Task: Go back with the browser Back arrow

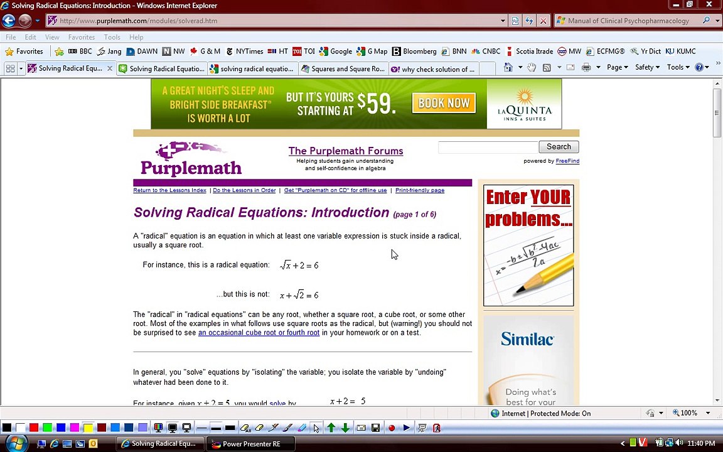Action: [8, 20]
